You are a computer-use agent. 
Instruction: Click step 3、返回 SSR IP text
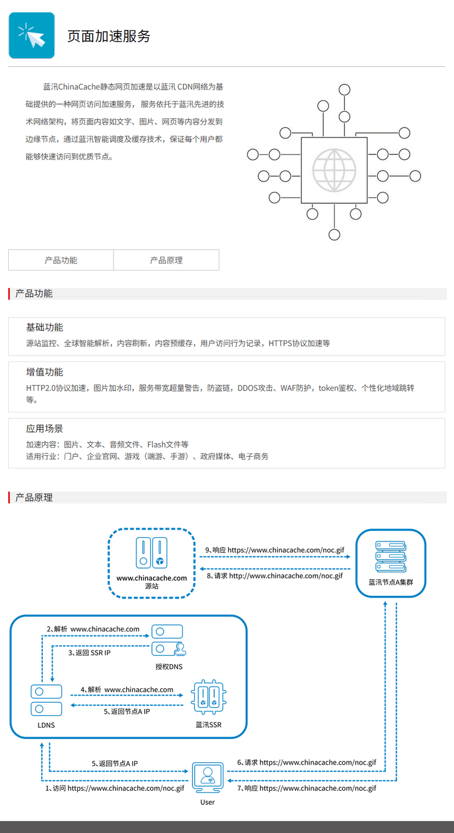pyautogui.click(x=89, y=653)
